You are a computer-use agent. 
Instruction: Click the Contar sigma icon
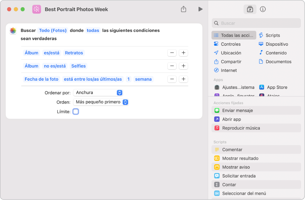[217, 185]
